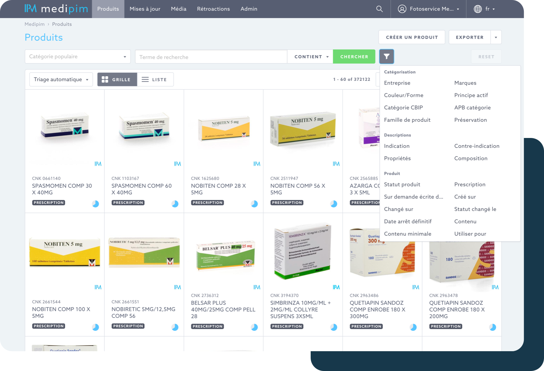
Task: Select the Contre-indication filter
Action: pos(477,146)
